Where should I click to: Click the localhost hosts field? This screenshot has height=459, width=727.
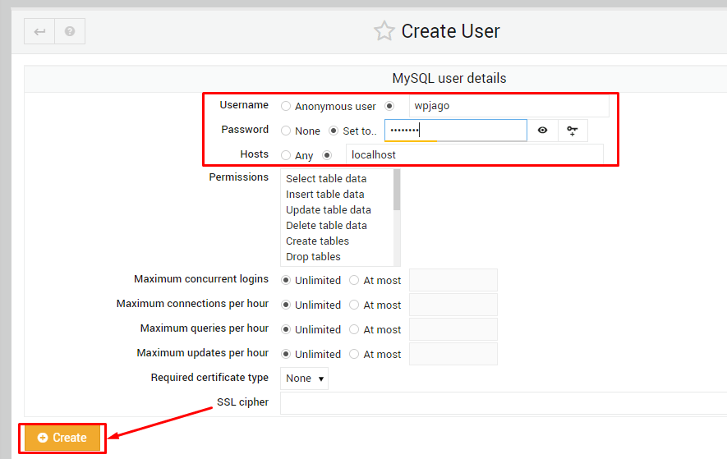[x=474, y=155]
